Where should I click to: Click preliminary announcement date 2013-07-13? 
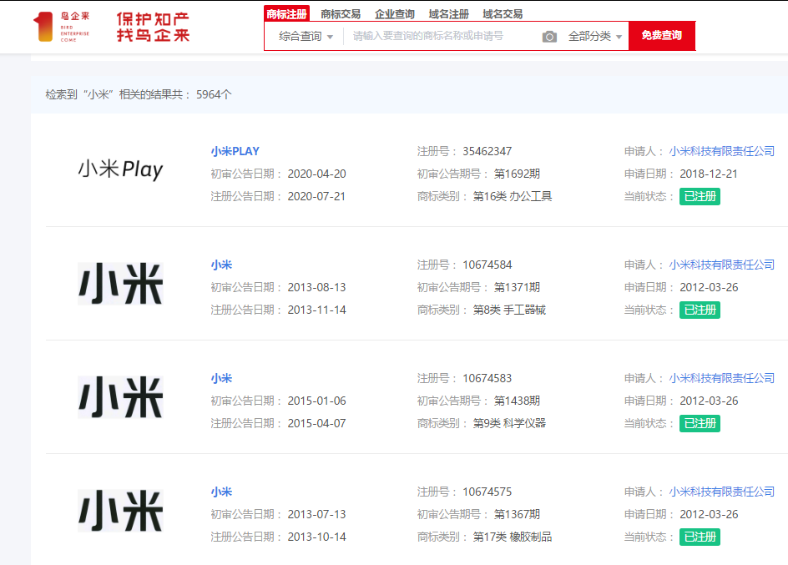[316, 514]
